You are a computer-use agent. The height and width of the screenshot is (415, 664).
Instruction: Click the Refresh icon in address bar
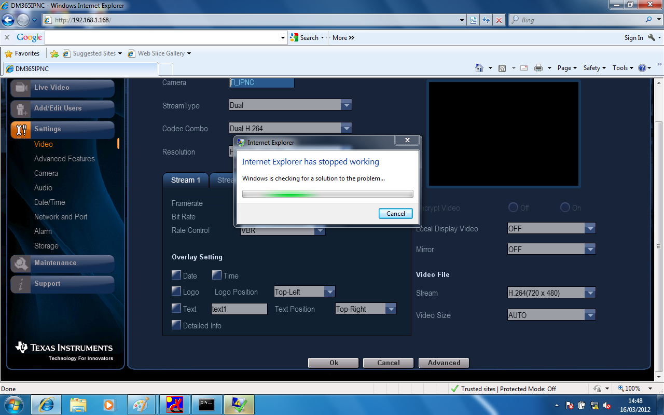pyautogui.click(x=486, y=20)
